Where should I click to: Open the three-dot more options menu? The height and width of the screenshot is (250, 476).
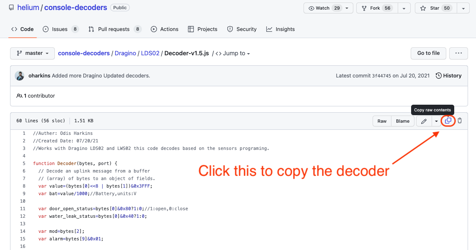click(458, 53)
